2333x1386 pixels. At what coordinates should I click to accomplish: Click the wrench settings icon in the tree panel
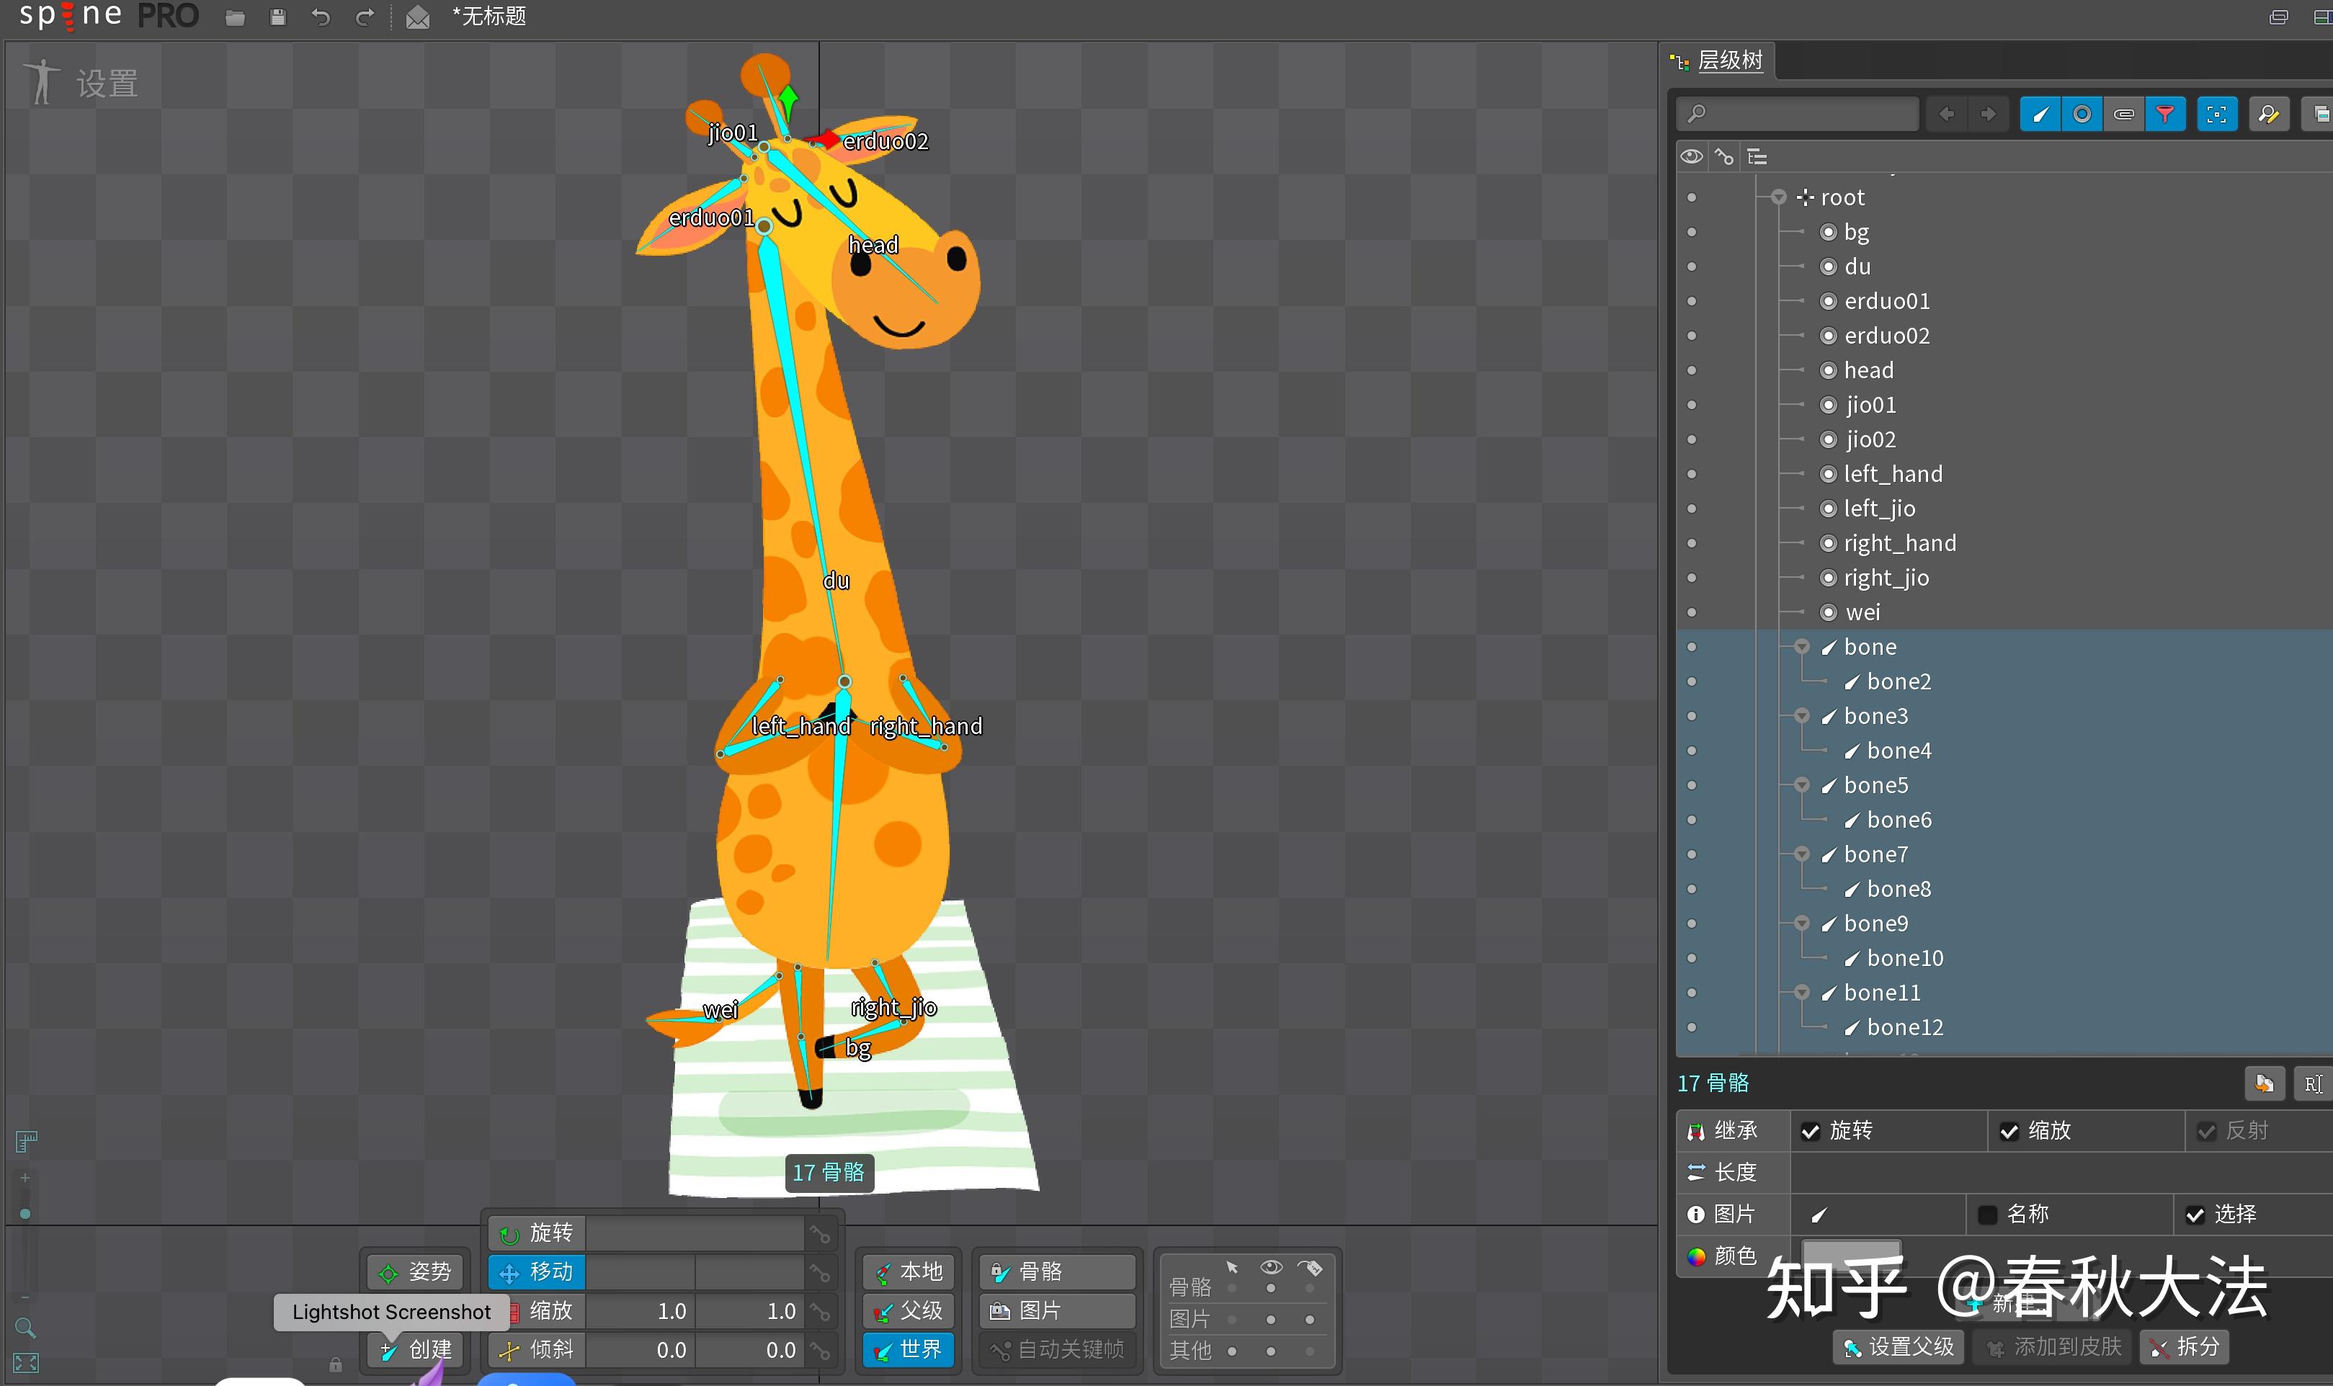pos(2267,115)
